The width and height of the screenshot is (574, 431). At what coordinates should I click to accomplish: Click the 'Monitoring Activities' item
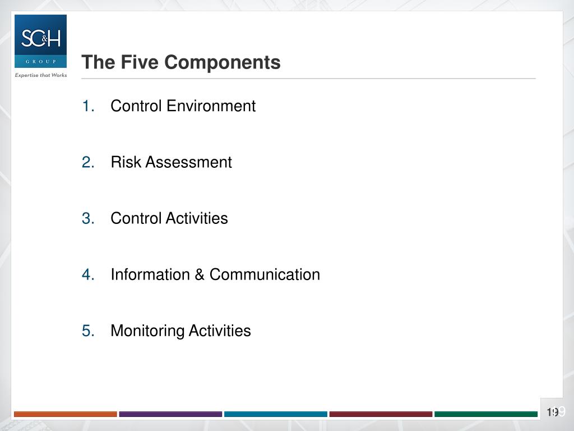click(x=180, y=331)
